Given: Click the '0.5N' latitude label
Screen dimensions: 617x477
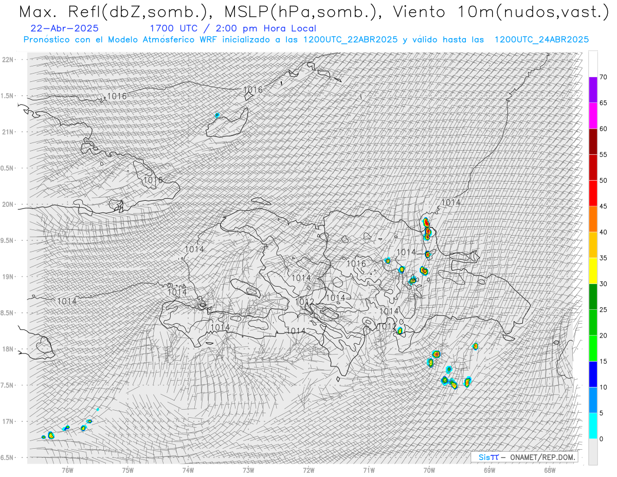Looking at the screenshot, I should pyautogui.click(x=8, y=168).
